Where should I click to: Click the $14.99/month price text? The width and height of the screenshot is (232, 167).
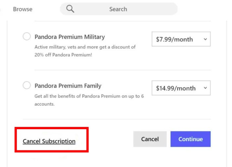(176, 88)
